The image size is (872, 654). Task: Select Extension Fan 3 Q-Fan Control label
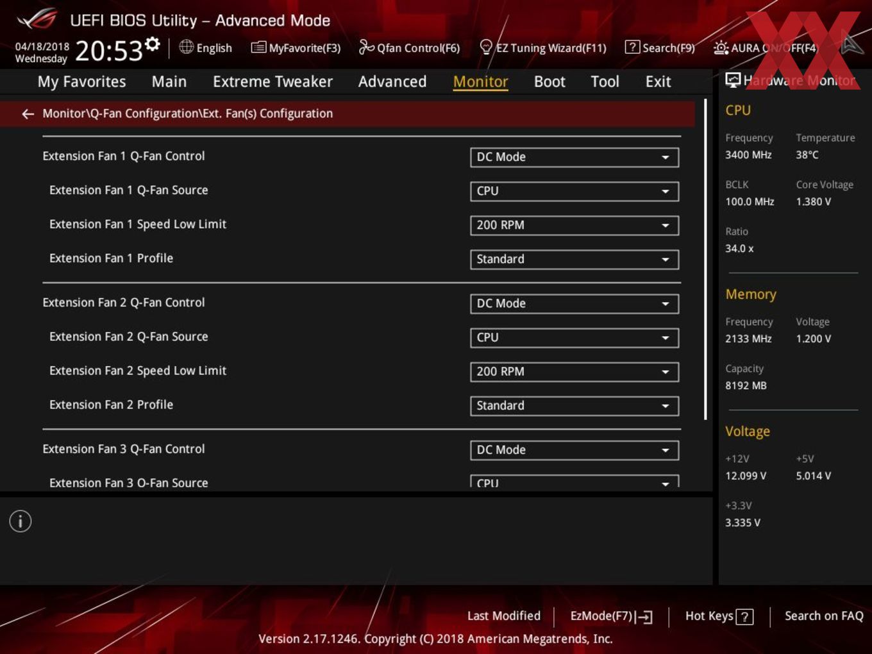124,449
